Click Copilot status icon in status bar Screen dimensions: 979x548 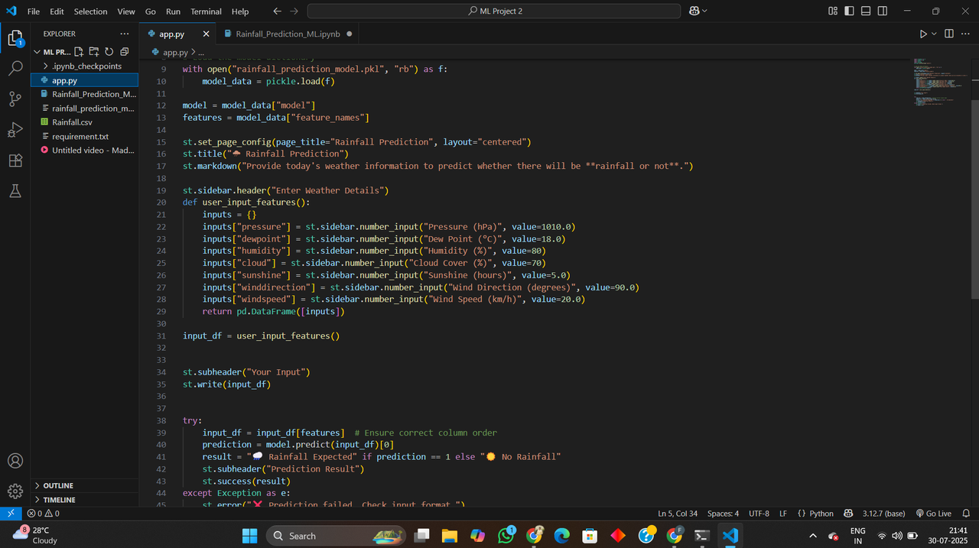click(x=848, y=514)
